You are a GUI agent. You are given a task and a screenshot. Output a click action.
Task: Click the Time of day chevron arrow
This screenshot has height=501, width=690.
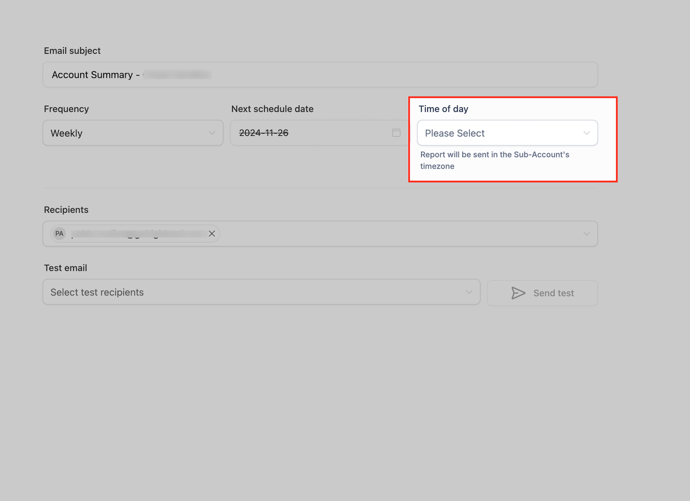(x=587, y=133)
